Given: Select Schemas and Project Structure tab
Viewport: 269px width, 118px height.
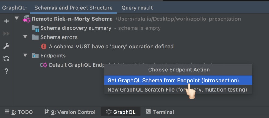Looking at the screenshot, I should (x=74, y=8).
